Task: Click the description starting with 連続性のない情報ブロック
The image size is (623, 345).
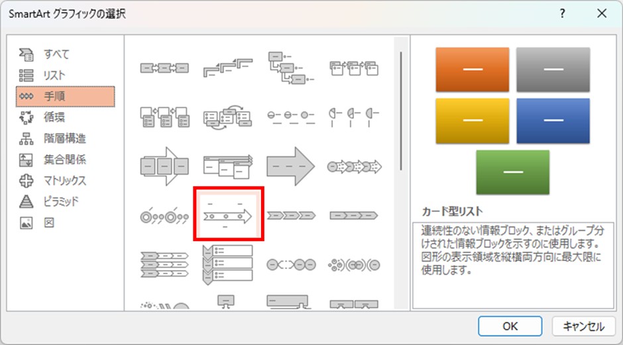Action: (513, 250)
